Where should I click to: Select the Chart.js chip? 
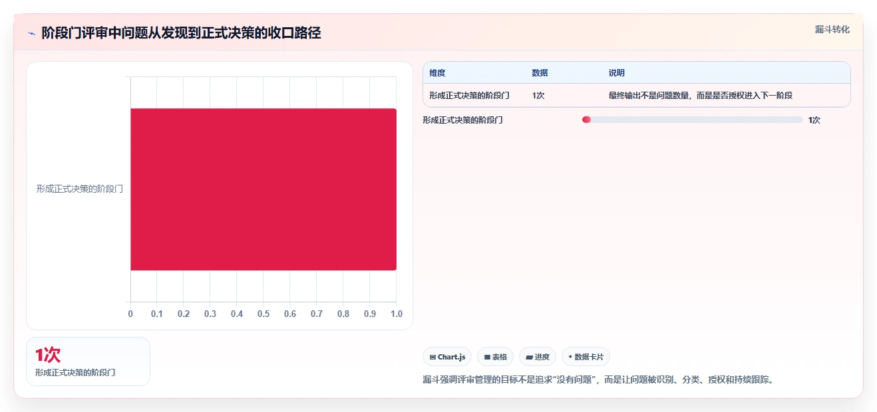[447, 357]
